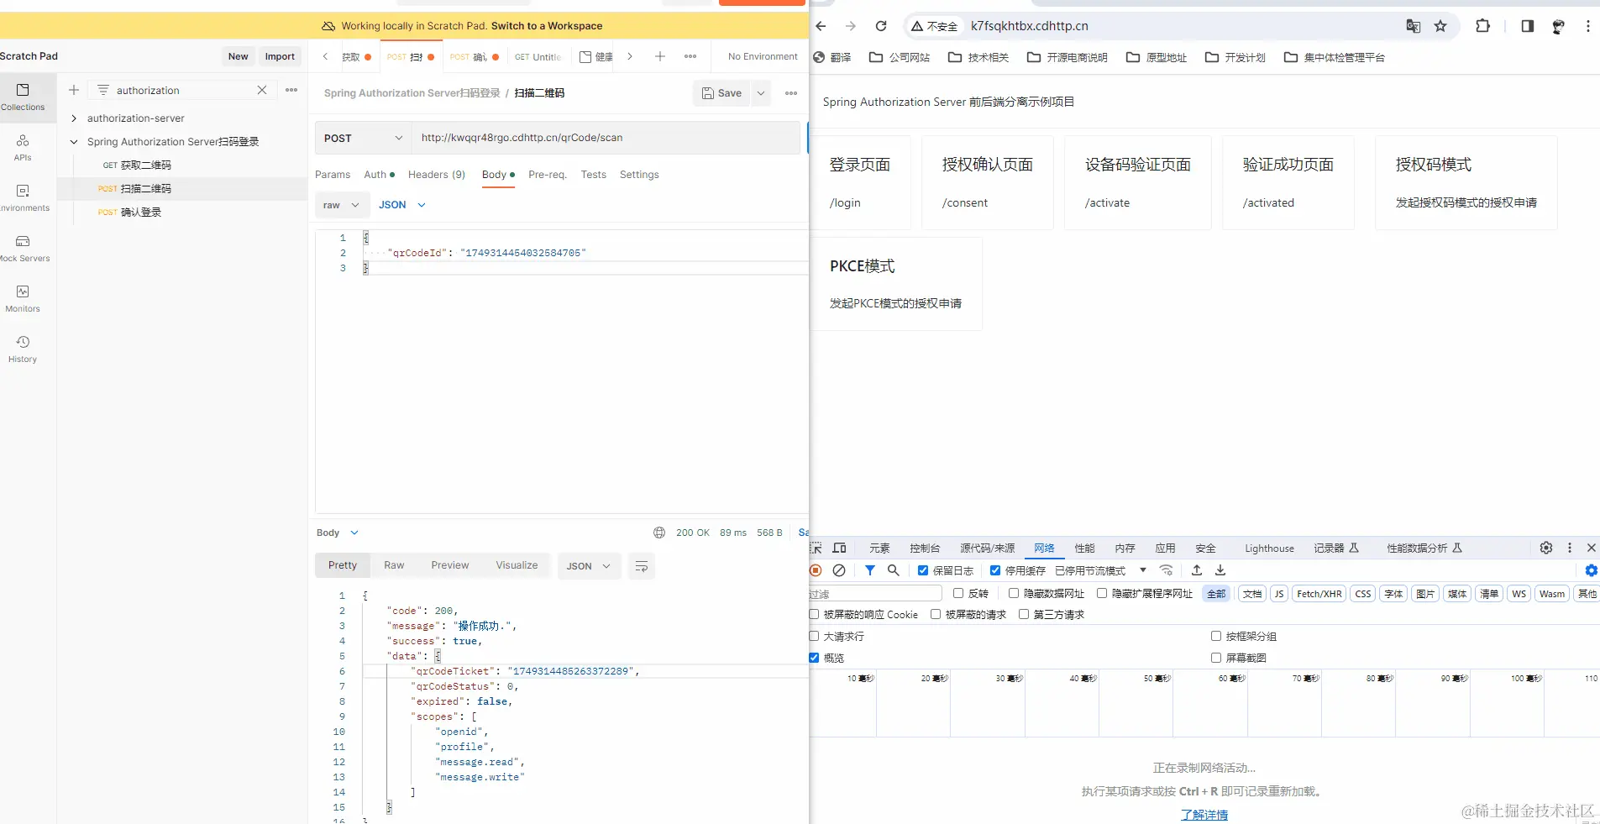1600x824 pixels.
Task: Open the POST method dropdown
Action: (364, 137)
